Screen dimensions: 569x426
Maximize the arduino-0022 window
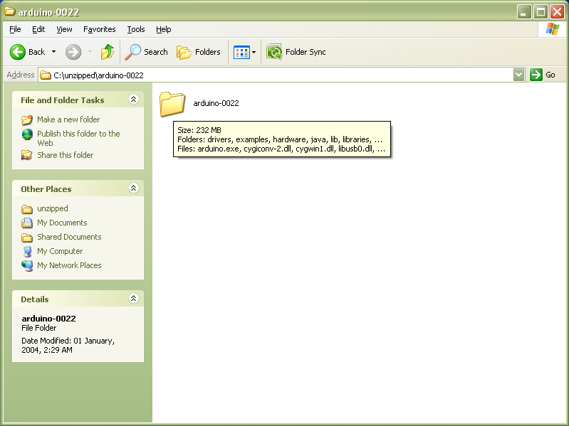541,12
